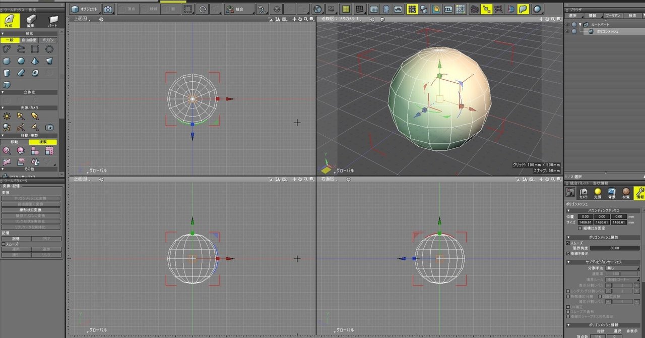
Task: Click the 適用 button under スムーズ
Action: pyautogui.click(x=16, y=249)
